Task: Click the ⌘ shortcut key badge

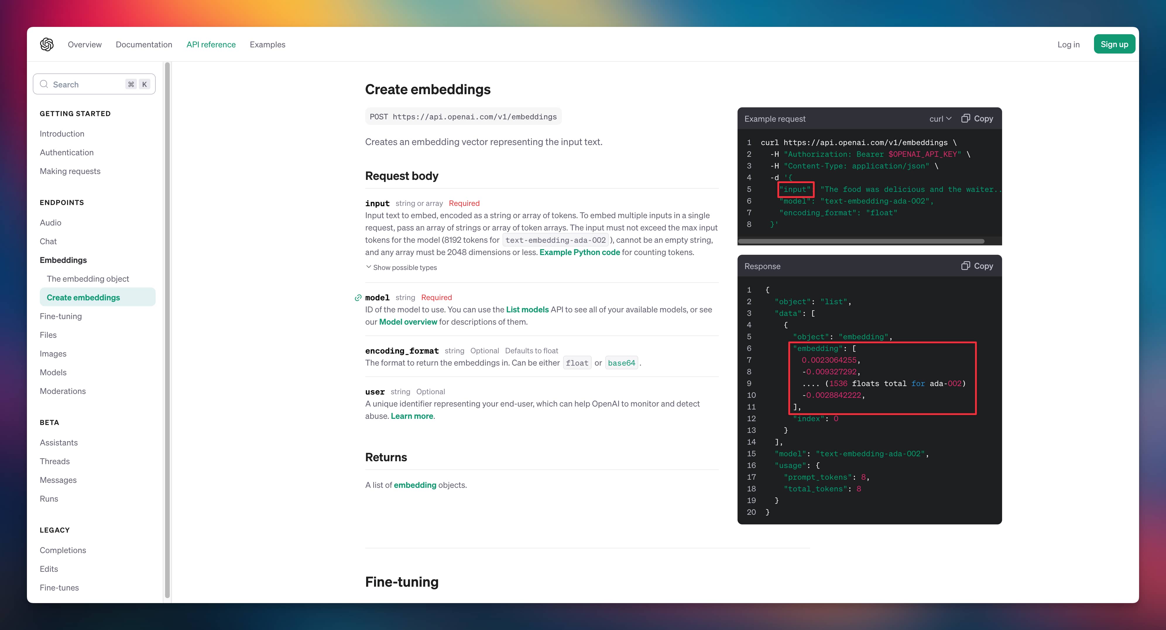Action: click(131, 84)
